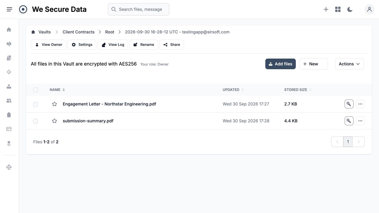Navigate to Vaults breadcrumb

(44, 32)
